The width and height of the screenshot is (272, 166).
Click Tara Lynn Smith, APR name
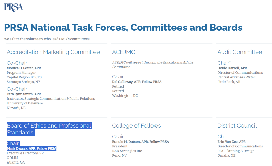point(24,94)
